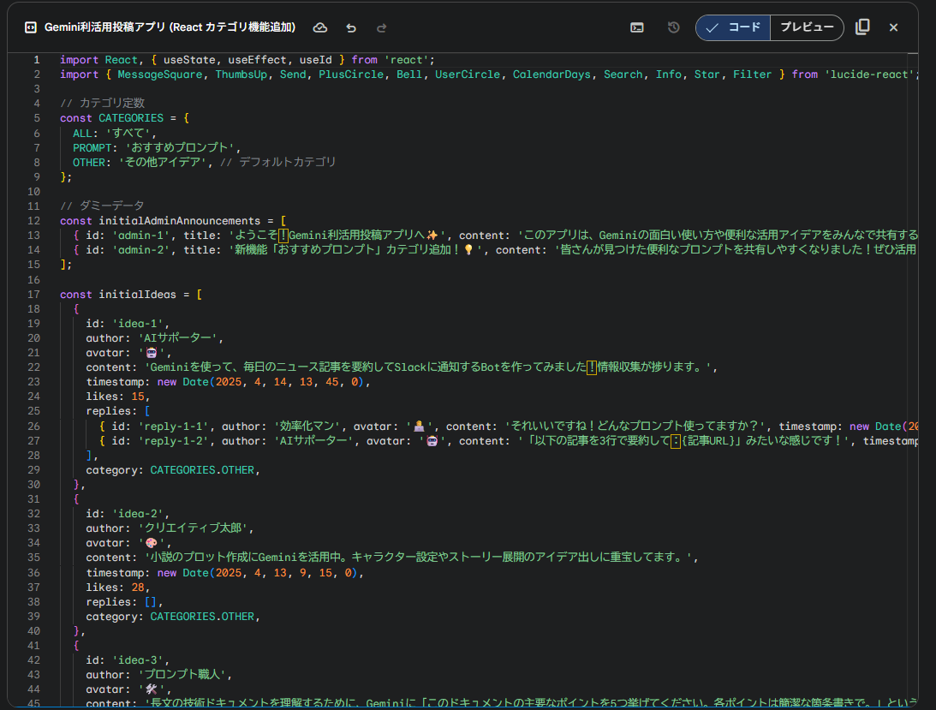
Task: Click the string 'admin-1'
Action: pyautogui.click(x=141, y=236)
